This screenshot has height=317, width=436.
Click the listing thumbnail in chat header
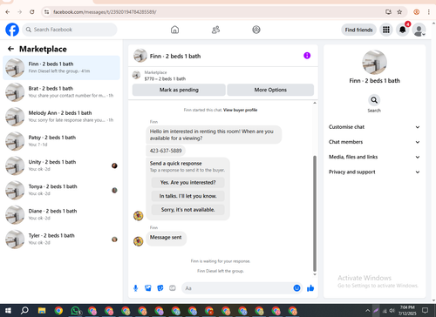coord(140,56)
